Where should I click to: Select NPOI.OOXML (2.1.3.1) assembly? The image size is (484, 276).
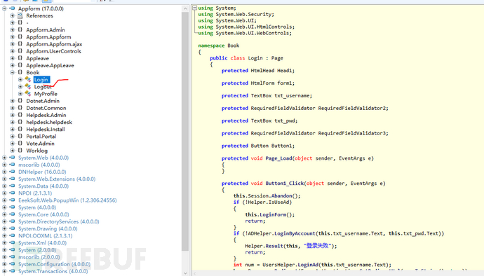(x=45, y=235)
